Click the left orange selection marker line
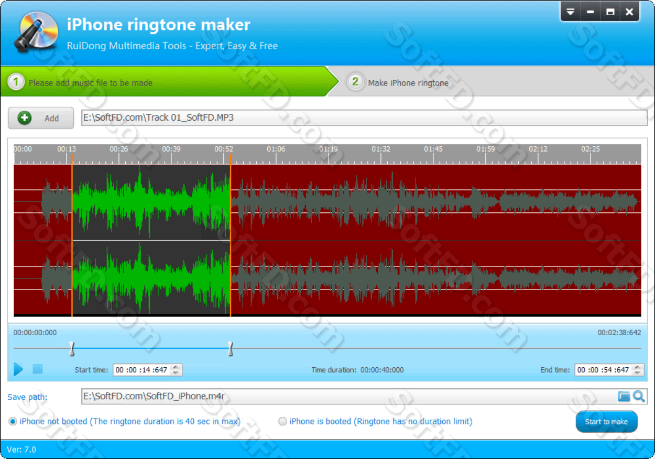The width and height of the screenshot is (655, 459). [72, 236]
